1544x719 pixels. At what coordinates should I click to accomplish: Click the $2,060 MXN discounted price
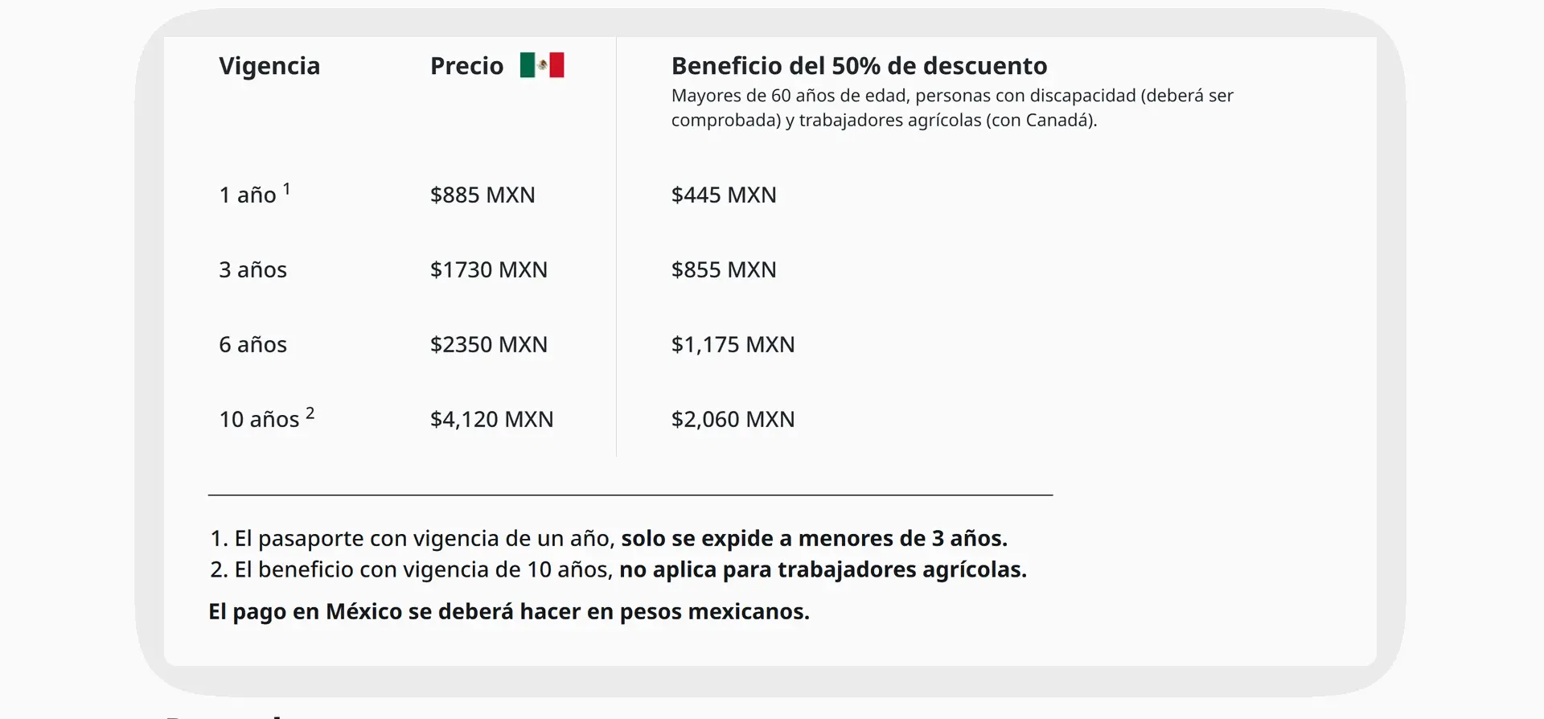(733, 419)
